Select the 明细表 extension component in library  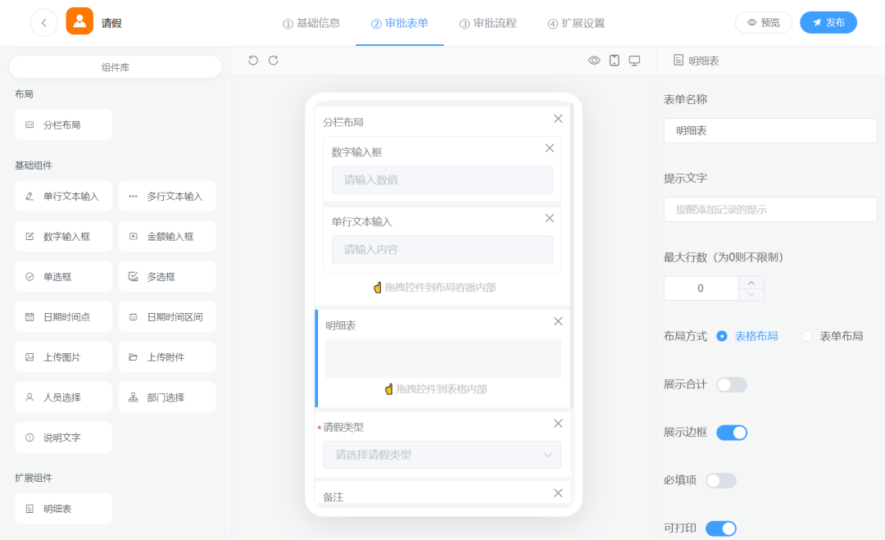tap(63, 509)
